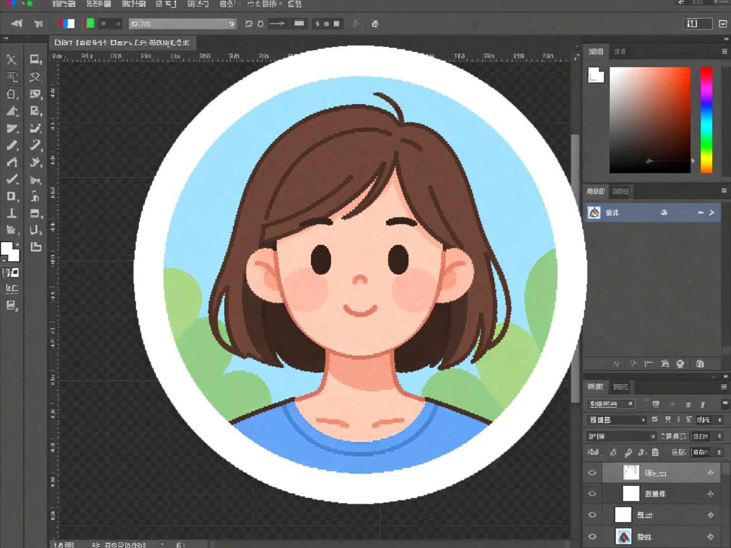Click the lock-all icon in the layers lock row
731x548 pixels.
coord(655,452)
